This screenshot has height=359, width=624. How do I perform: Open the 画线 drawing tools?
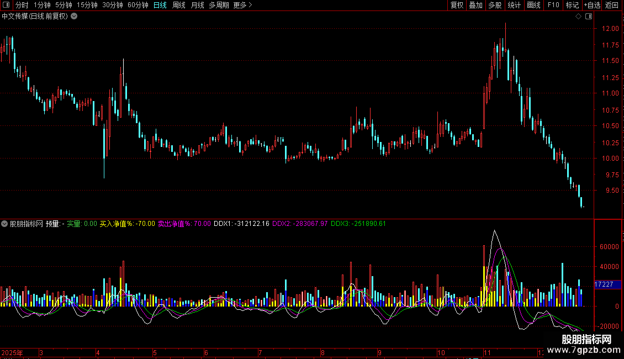533,5
